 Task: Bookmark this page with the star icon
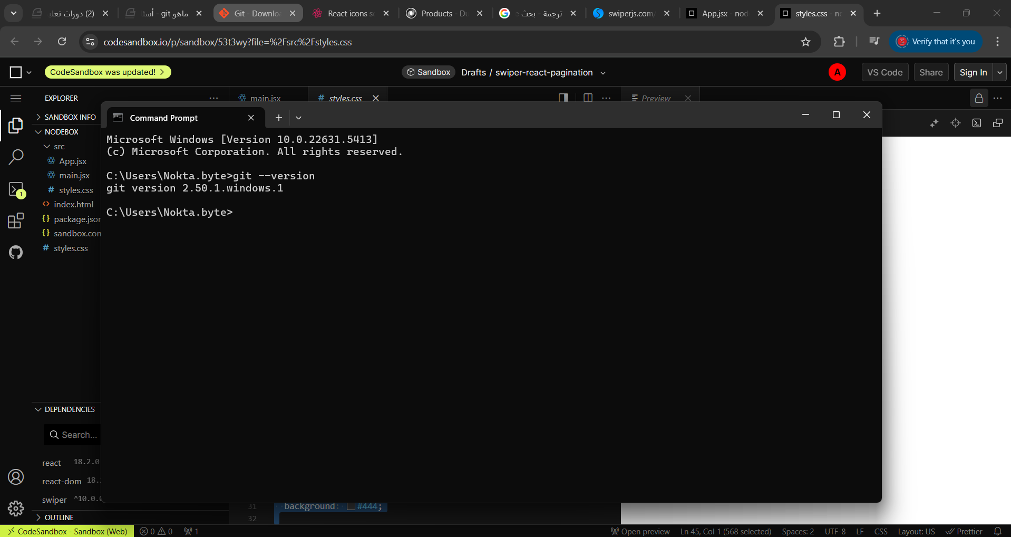(805, 42)
